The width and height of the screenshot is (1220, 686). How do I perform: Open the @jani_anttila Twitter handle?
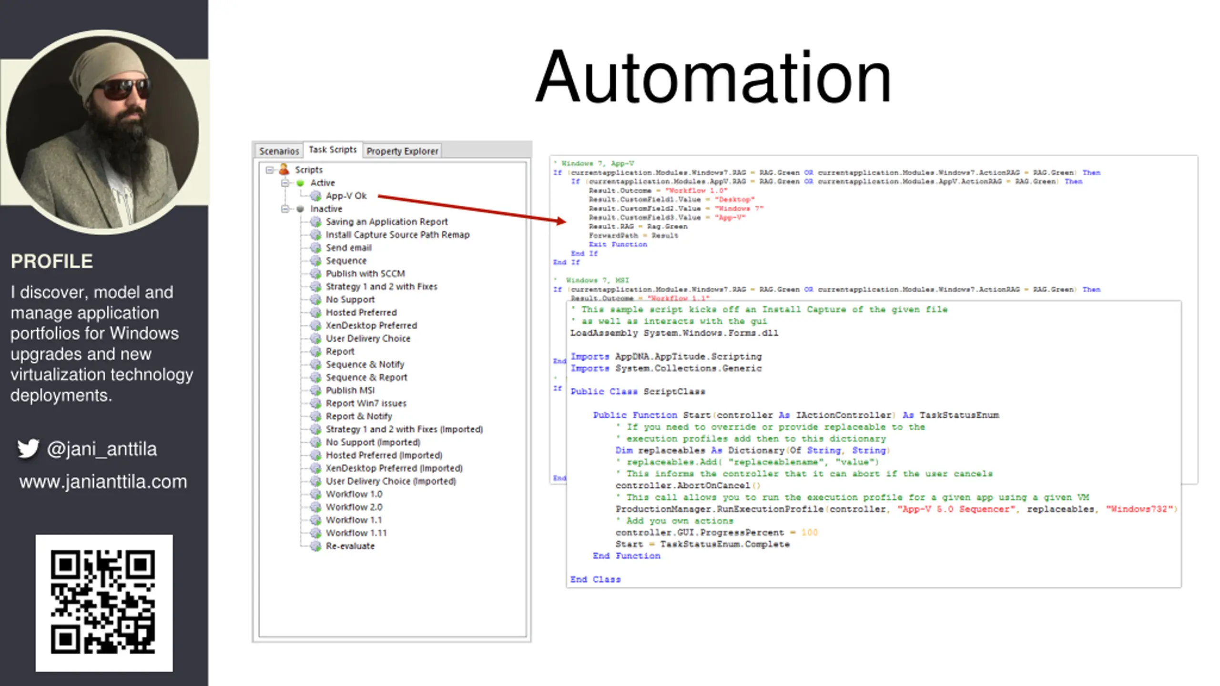coord(102,449)
